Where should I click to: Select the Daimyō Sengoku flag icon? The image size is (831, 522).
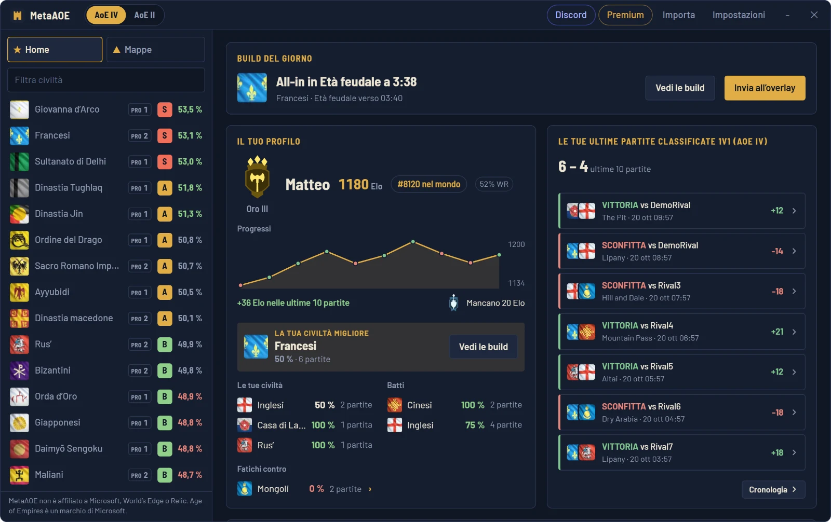(19, 449)
